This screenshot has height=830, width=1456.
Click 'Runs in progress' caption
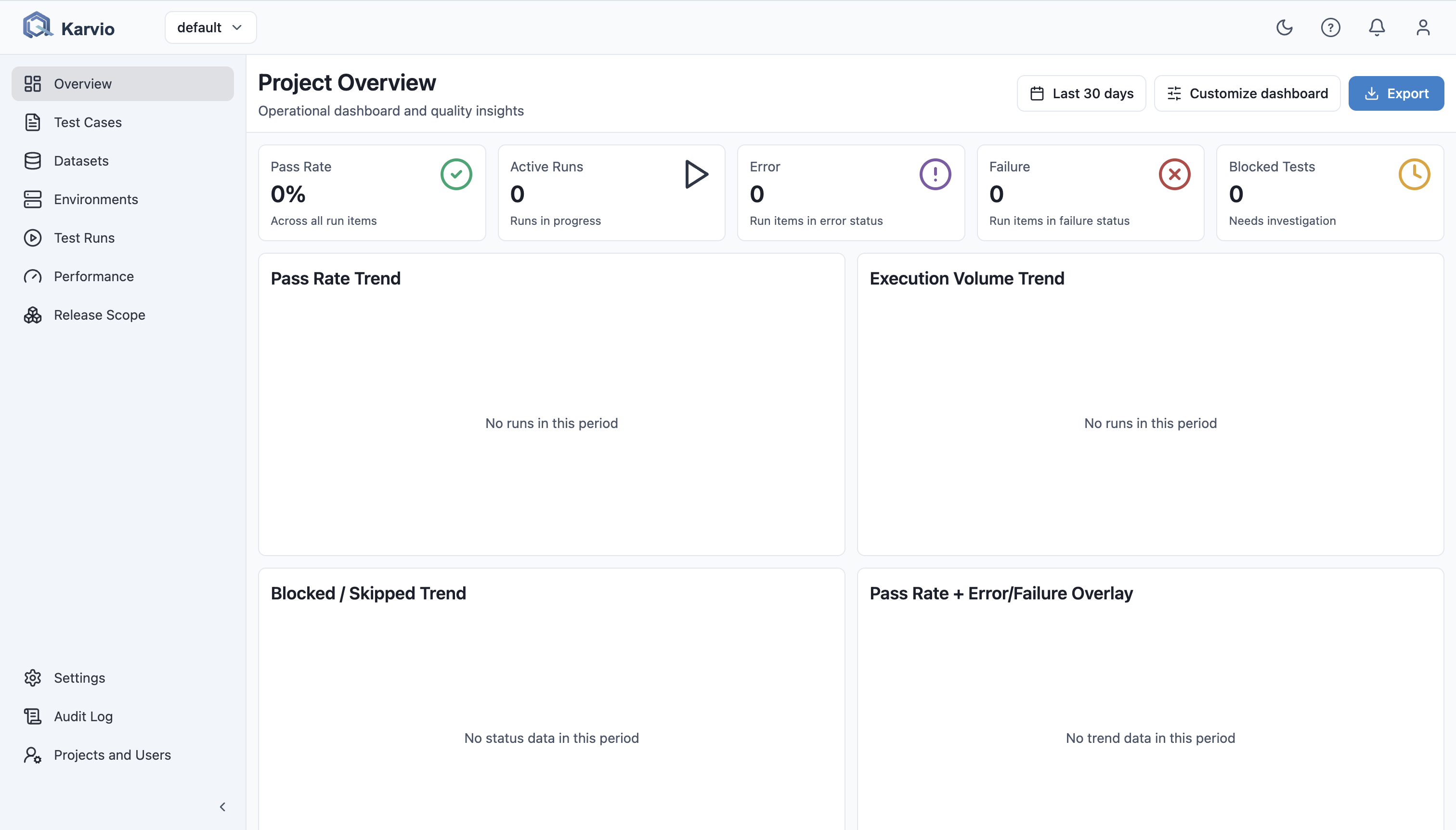click(555, 220)
